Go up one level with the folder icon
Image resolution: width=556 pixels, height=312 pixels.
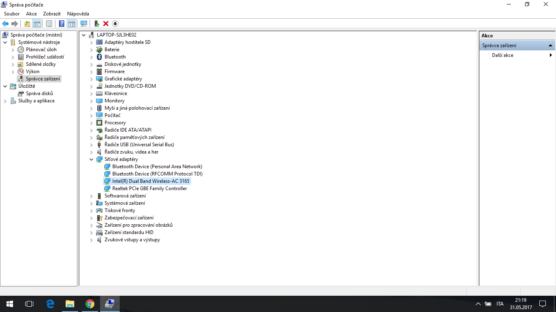pos(27,24)
